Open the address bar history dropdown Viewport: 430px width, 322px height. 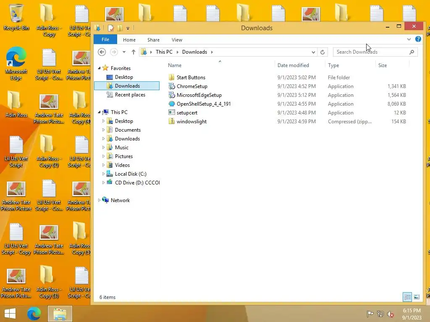[x=313, y=52]
